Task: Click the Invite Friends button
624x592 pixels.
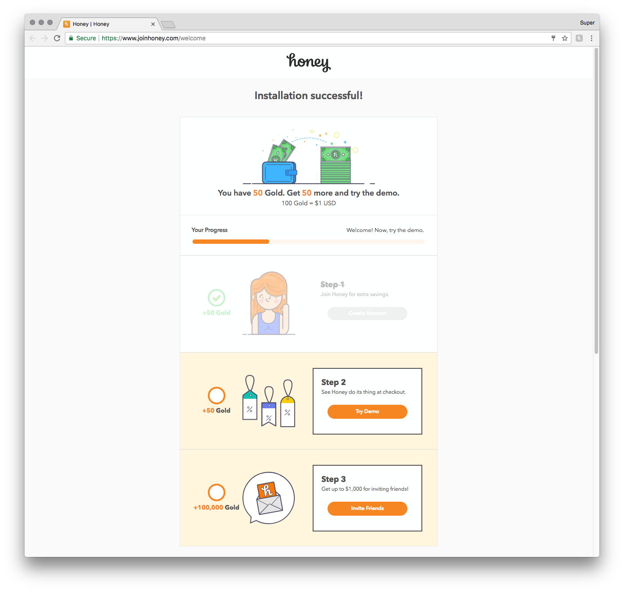Action: click(x=367, y=508)
